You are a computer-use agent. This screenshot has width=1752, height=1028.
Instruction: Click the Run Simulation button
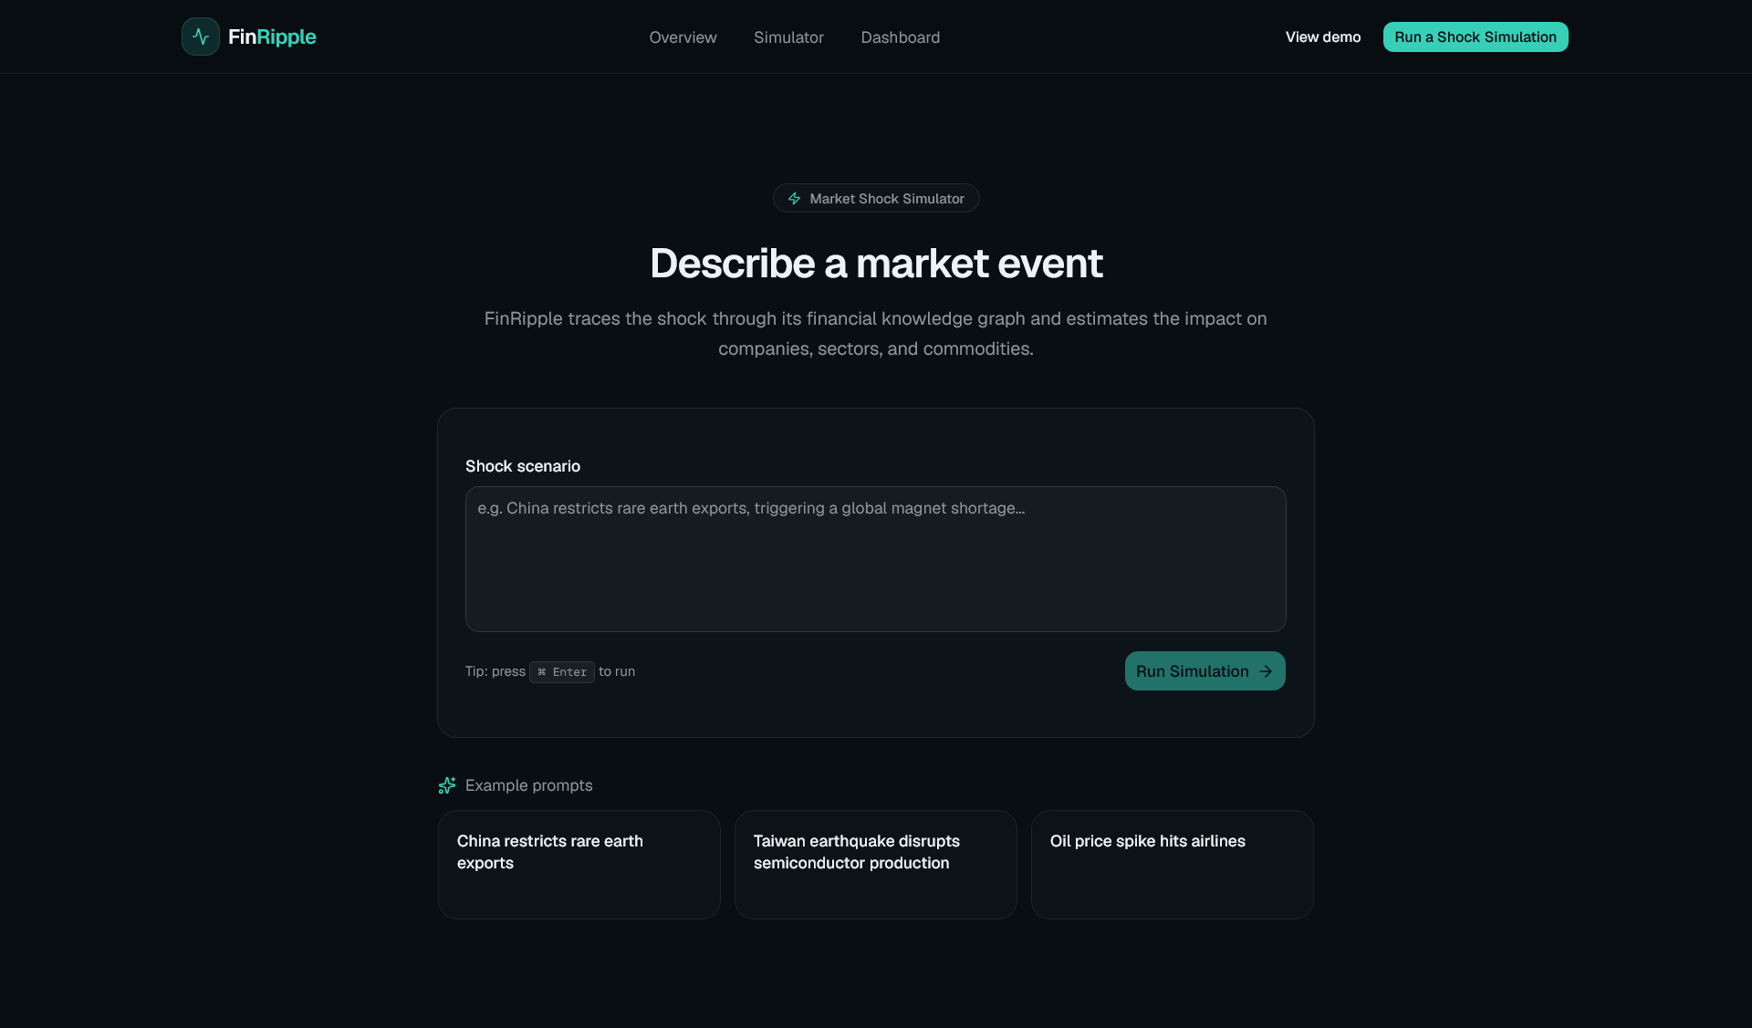pyautogui.click(x=1204, y=671)
